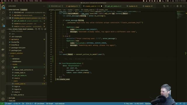Click New Folder icon in workspace header
Screen dimensions: 187x105
(39, 29)
